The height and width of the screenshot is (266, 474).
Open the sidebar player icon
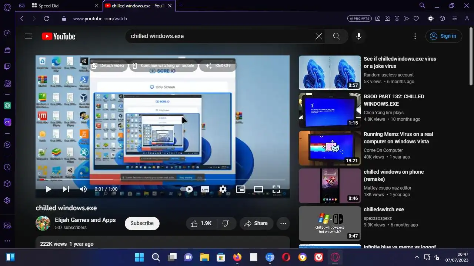coord(7,145)
